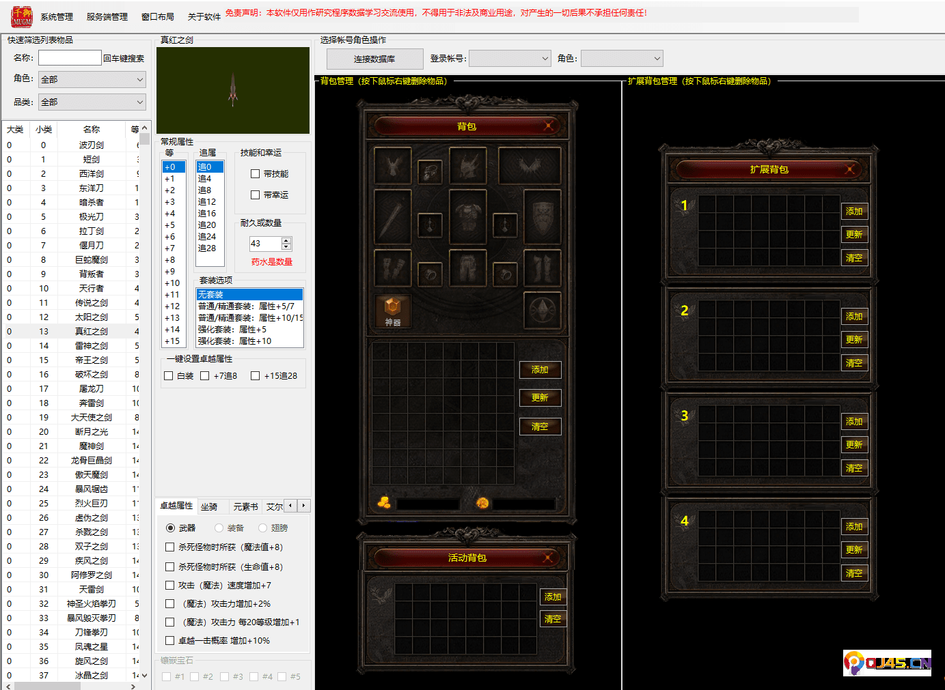Switch to the 元素书 tab
Viewport: 945px width, 690px height.
[246, 506]
